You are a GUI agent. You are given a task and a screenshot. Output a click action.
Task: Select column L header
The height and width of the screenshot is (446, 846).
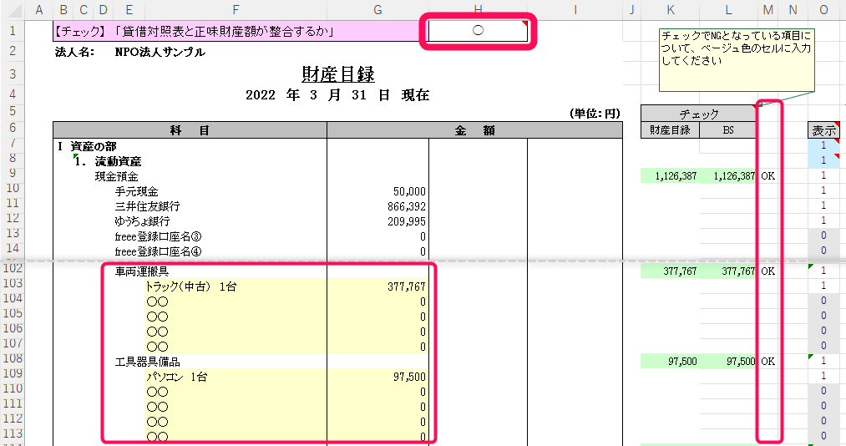coord(728,10)
